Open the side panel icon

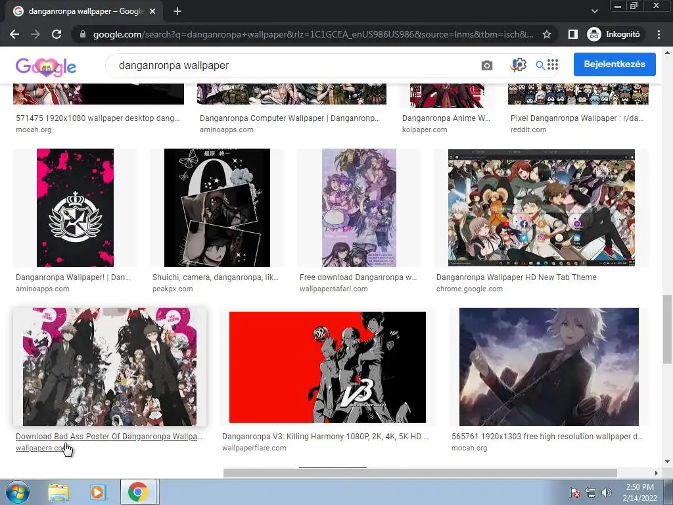(572, 34)
